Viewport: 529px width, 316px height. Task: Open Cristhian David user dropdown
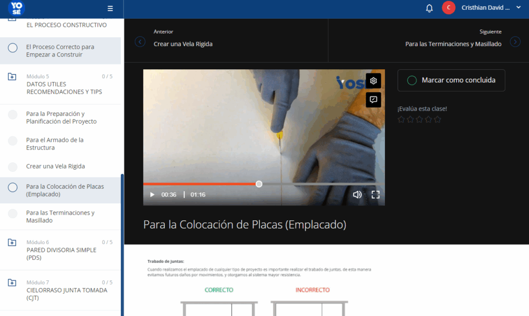(x=491, y=8)
